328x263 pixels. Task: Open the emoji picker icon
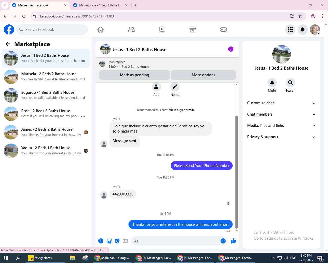223,241
